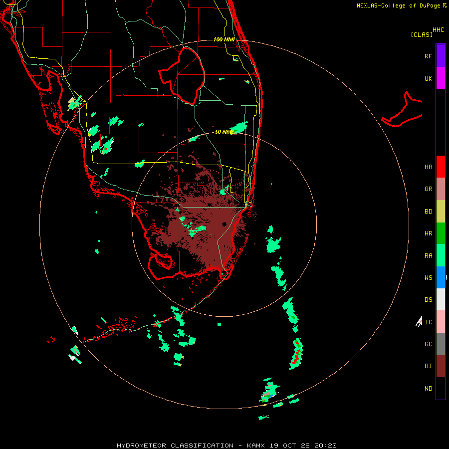Click the GC legend label
Image resolution: width=449 pixels, height=449 pixels.
point(428,344)
